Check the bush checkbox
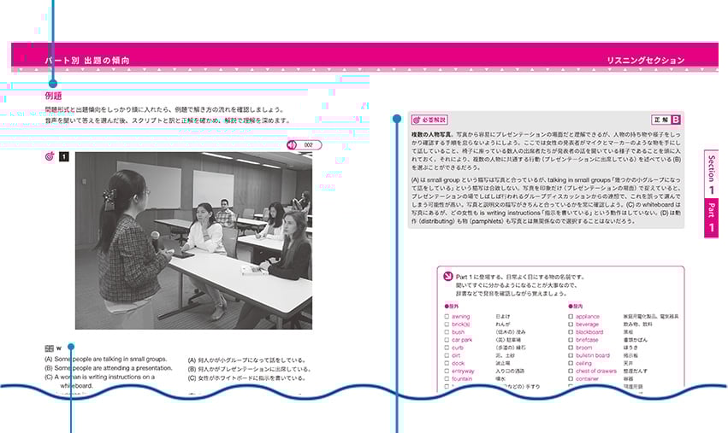The width and height of the screenshot is (728, 433). click(x=447, y=332)
